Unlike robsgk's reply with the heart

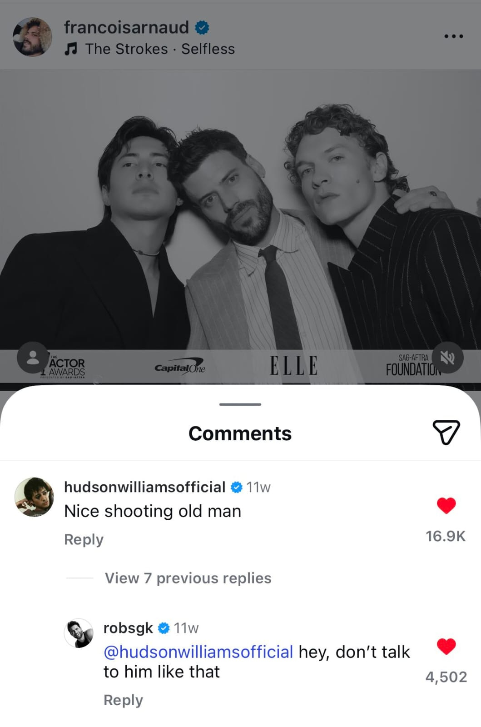click(x=446, y=646)
